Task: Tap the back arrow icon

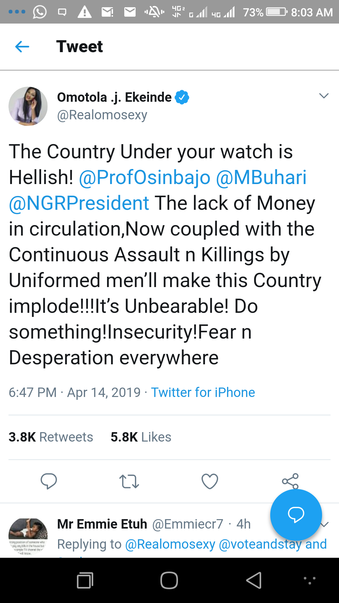Action: (x=22, y=47)
